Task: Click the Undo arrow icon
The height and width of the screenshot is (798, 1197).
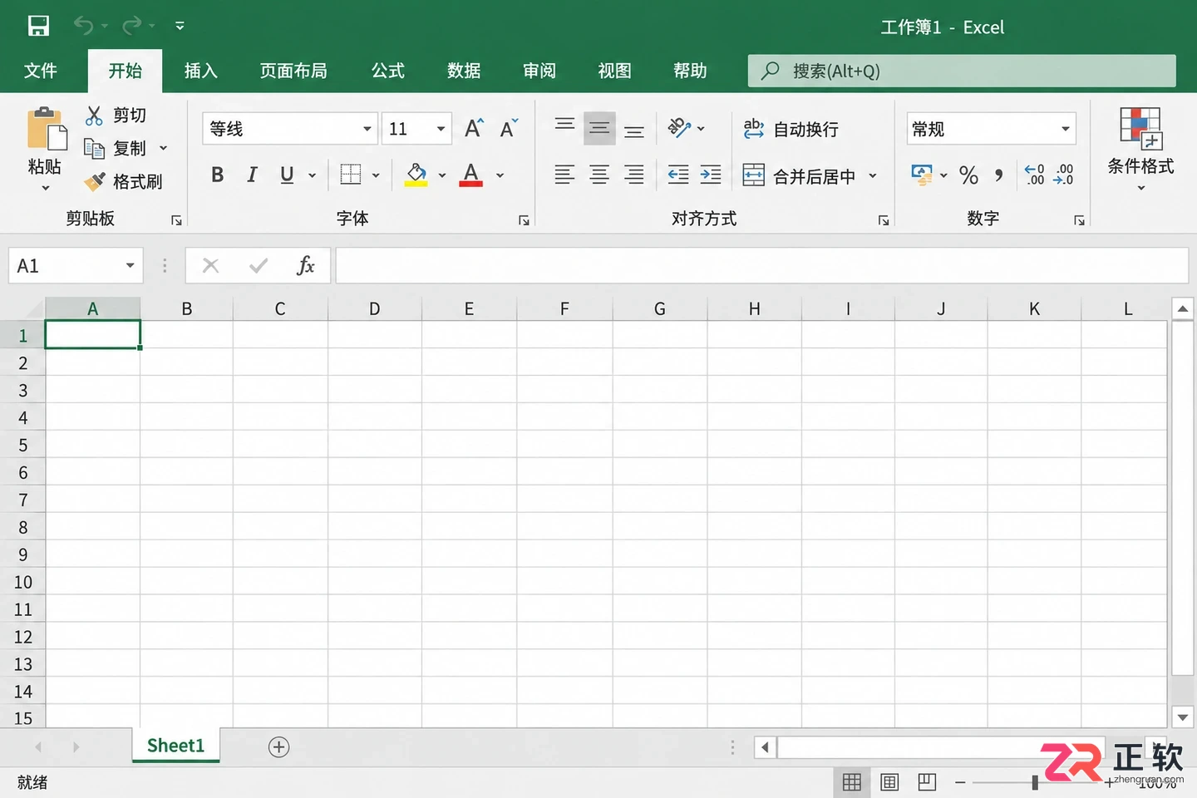Action: (83, 26)
